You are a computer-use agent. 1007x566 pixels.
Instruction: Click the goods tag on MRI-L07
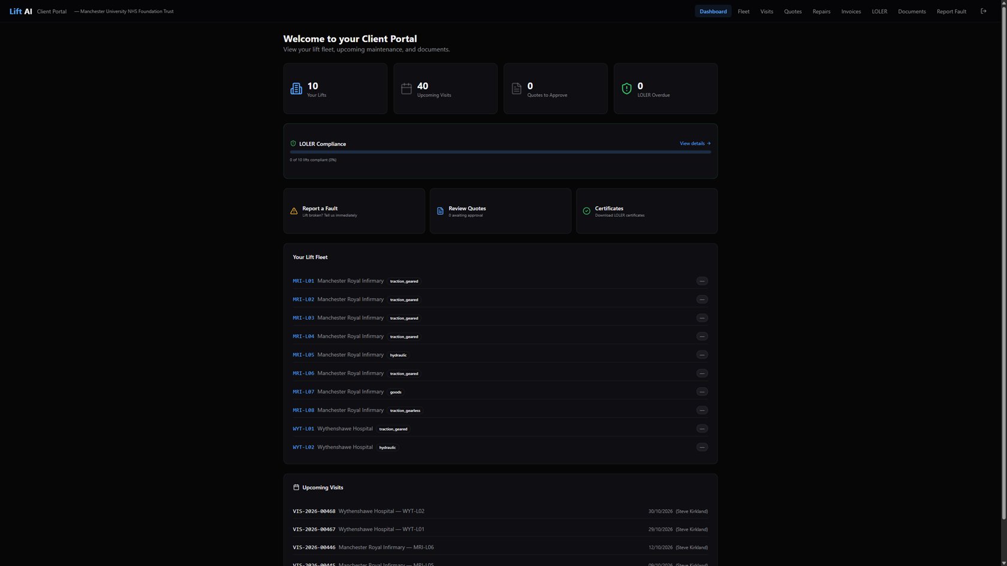[x=396, y=392]
